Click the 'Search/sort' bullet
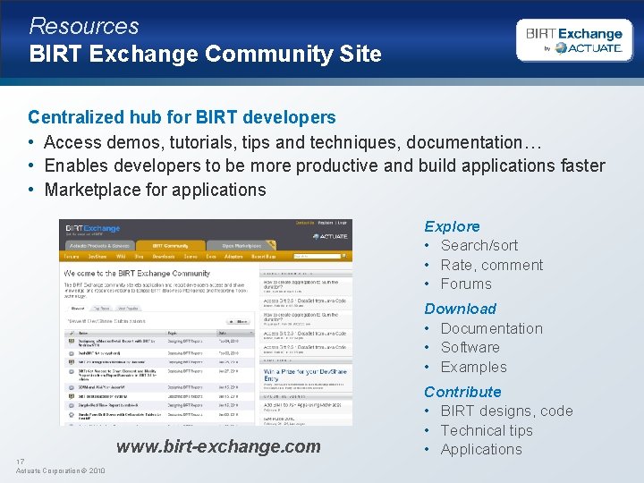The image size is (644, 483). pyautogui.click(x=479, y=245)
